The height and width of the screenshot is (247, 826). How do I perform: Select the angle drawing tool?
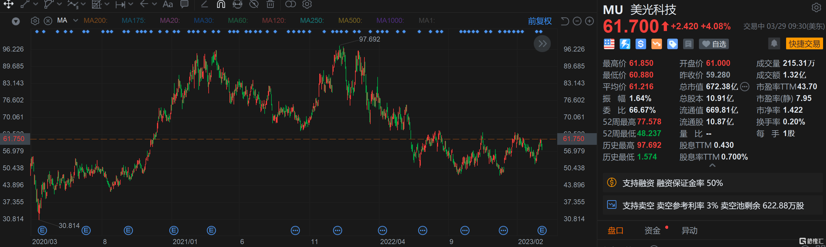click(x=204, y=4)
